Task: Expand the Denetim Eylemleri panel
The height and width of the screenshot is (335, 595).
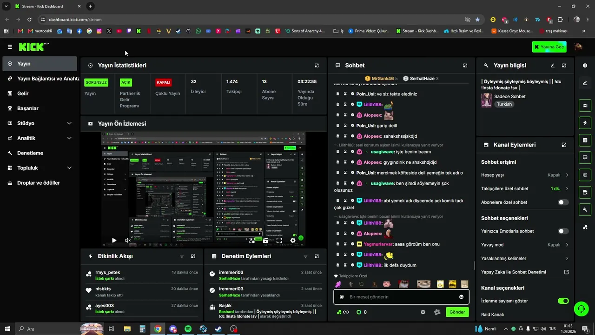Action: tap(317, 256)
